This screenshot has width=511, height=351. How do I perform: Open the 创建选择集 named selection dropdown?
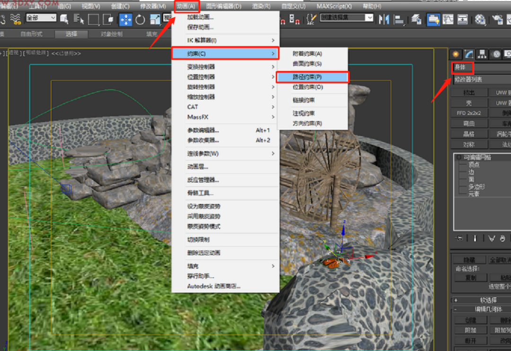[346, 17]
